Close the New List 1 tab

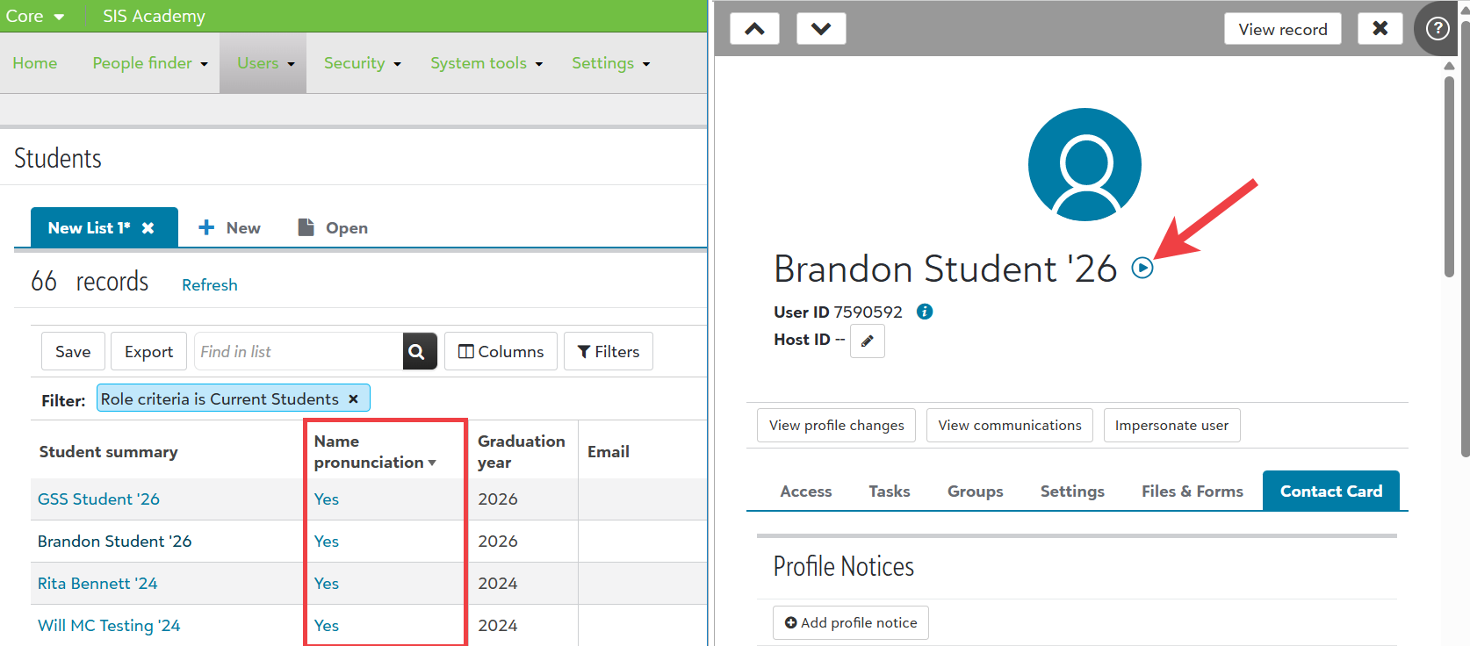(x=148, y=228)
